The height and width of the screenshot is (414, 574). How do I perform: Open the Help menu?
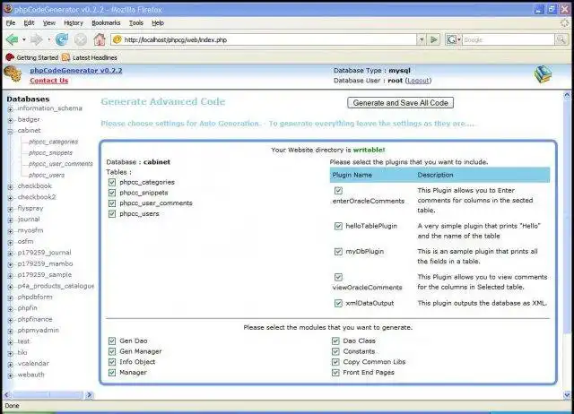pyautogui.click(x=158, y=23)
